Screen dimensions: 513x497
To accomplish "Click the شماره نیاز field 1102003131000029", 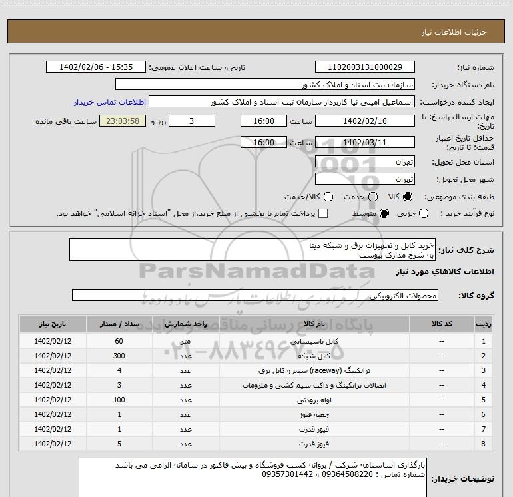I will pyautogui.click(x=365, y=67).
